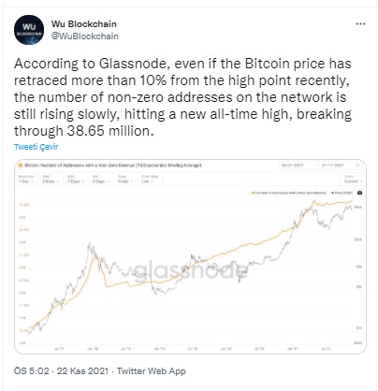Click the calendar icon in the date range box
The image size is (378, 391).
pos(357,166)
